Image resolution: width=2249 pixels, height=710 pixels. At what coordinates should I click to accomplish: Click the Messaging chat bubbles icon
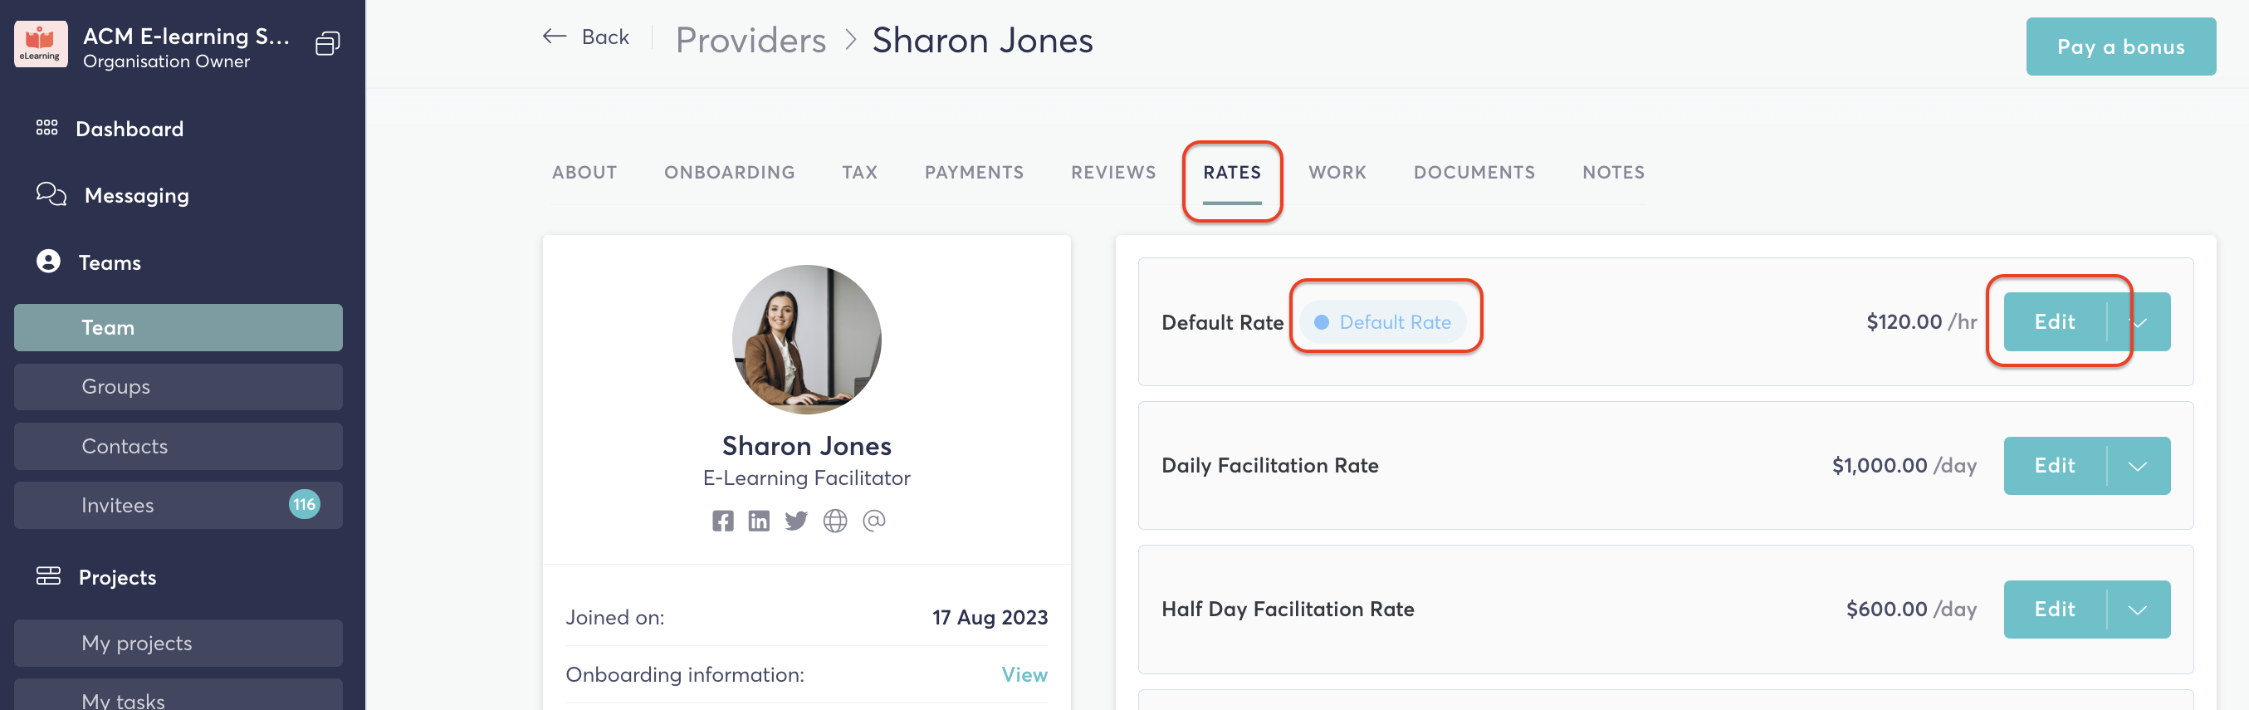tap(51, 193)
